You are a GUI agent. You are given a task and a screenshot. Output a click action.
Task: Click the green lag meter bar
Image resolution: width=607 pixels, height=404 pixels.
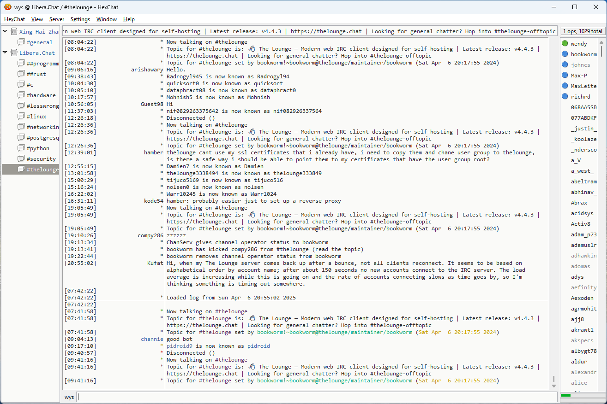(565, 395)
